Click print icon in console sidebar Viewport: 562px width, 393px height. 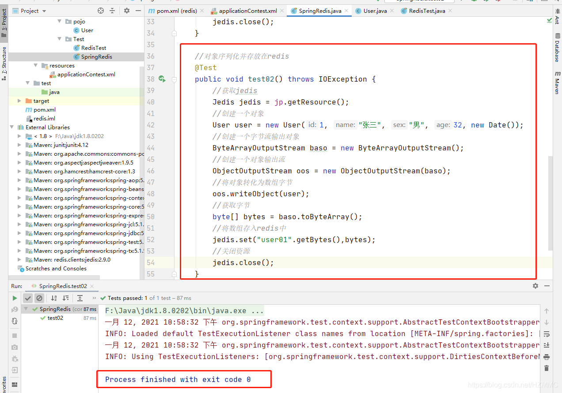point(547,357)
